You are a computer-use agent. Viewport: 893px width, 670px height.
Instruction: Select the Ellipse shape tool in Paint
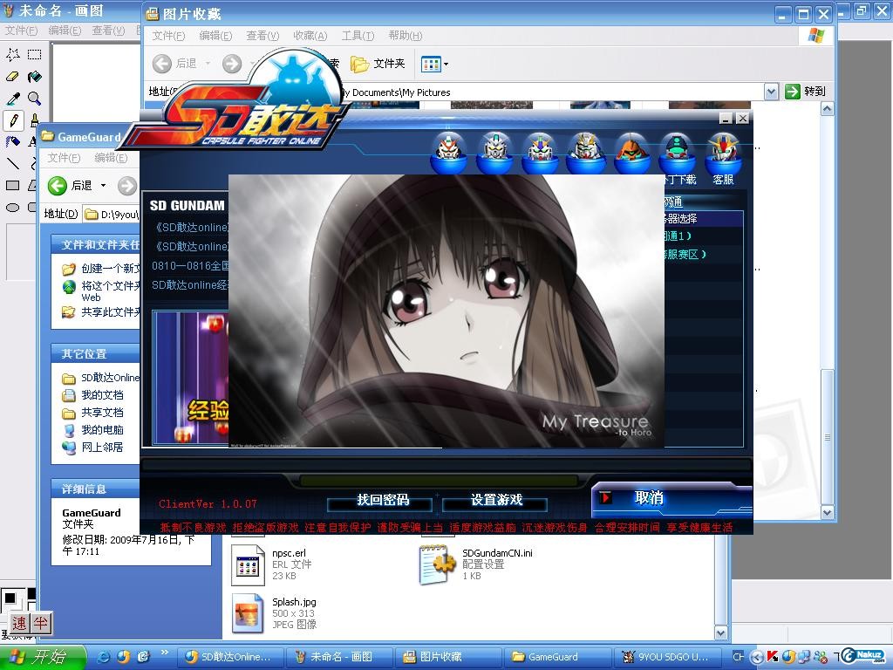click(x=12, y=208)
